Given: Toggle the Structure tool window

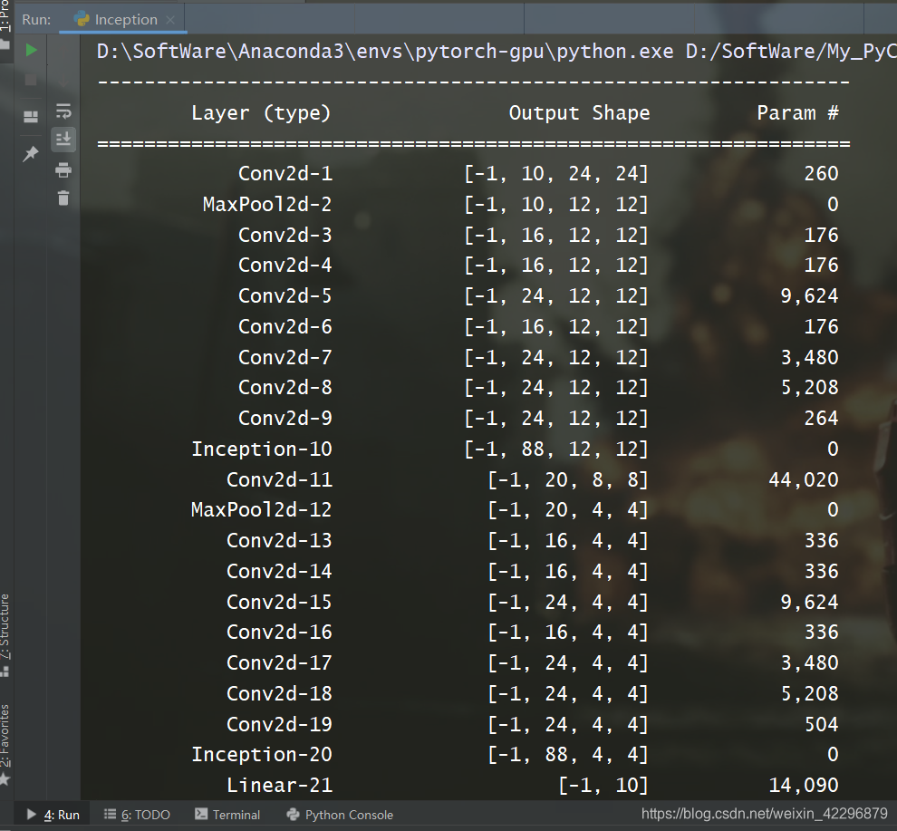Looking at the screenshot, I should tap(8, 628).
